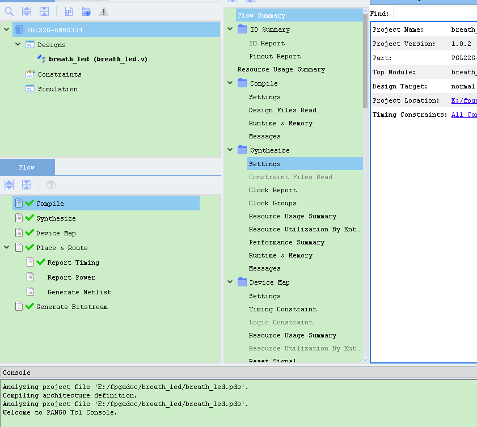Click the Project Version value 1.0.2
This screenshot has width=477, height=427.
coord(461,44)
